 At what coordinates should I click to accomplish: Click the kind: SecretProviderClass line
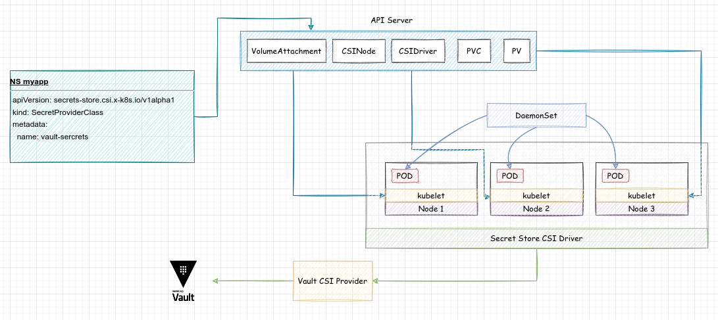coord(58,112)
